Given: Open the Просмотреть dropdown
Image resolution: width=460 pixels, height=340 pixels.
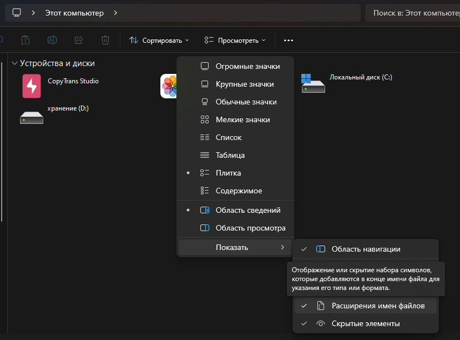Looking at the screenshot, I should 235,40.
